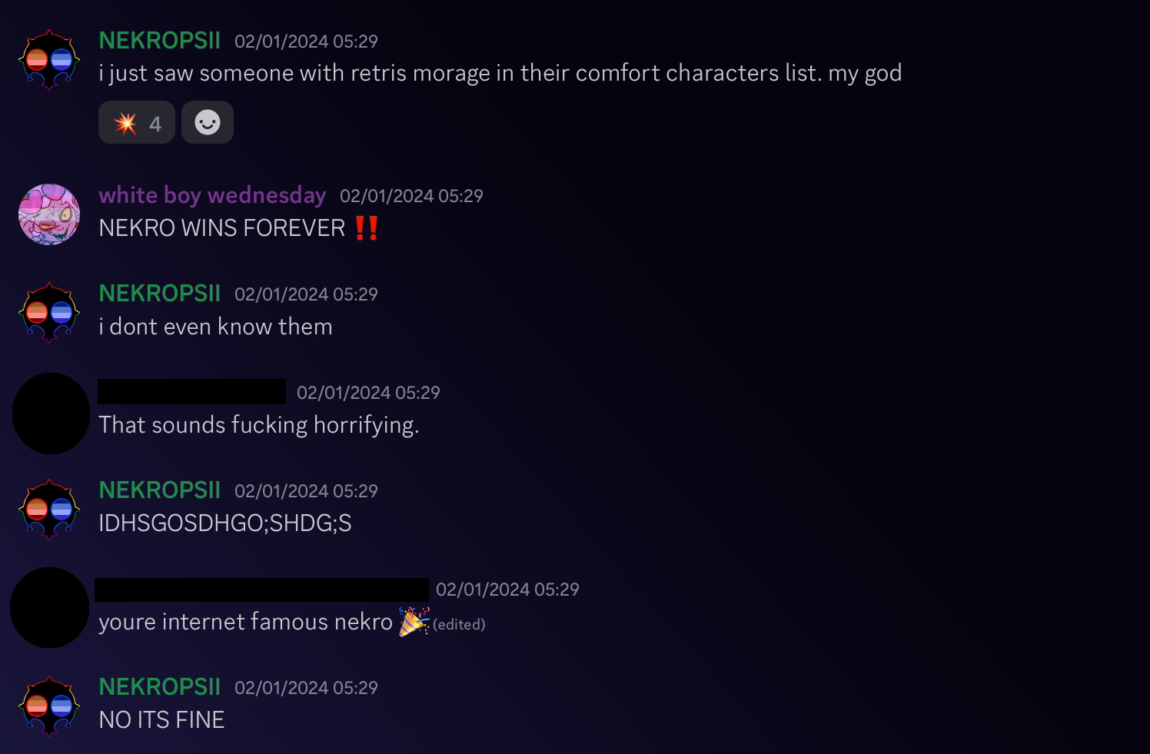Viewport: 1150px width, 754px height.
Task: Select the redacted username above 'That sounds fucking horrifying.'
Action: click(191, 391)
